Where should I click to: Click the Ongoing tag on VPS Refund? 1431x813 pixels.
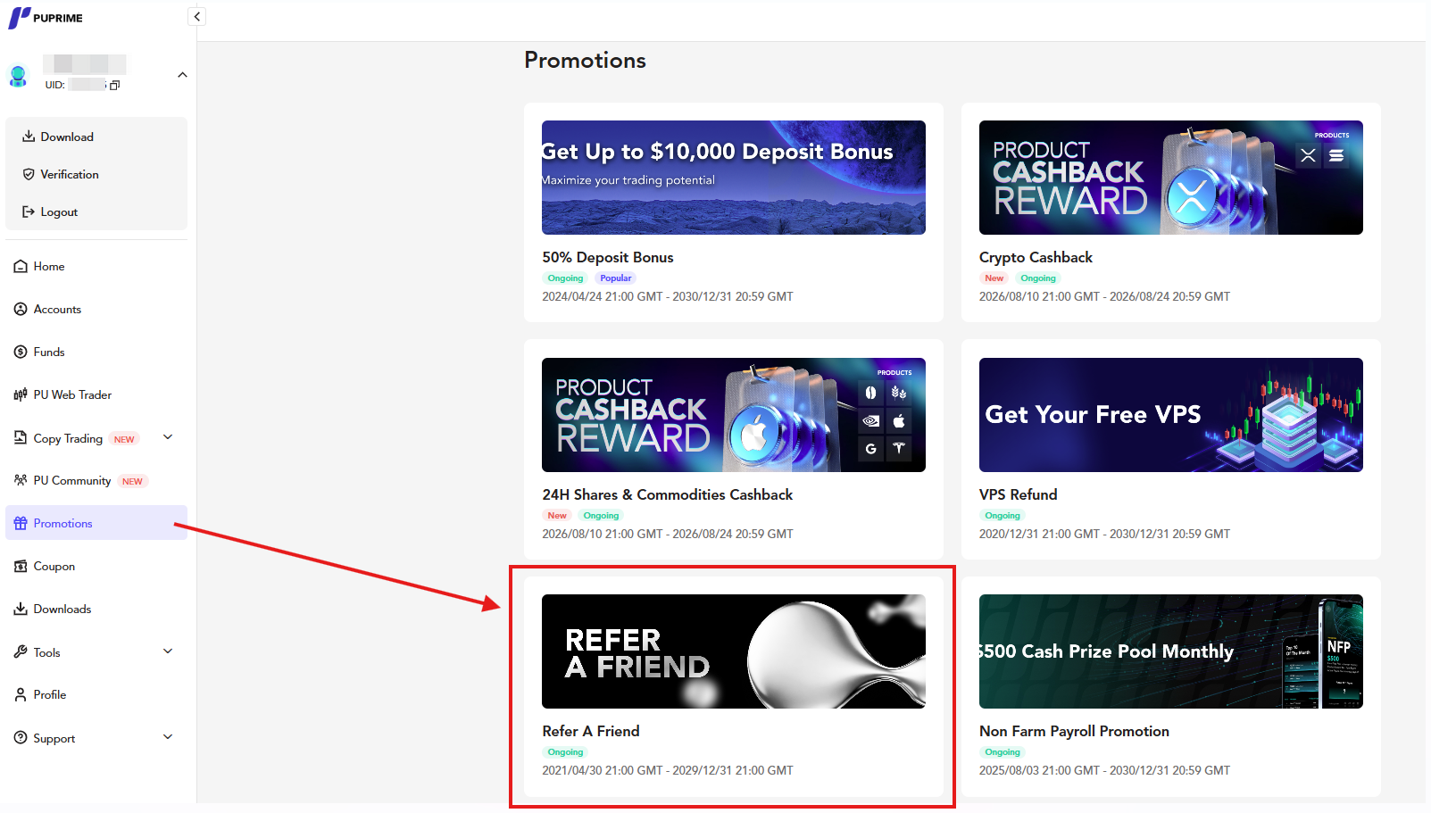[x=1003, y=516]
